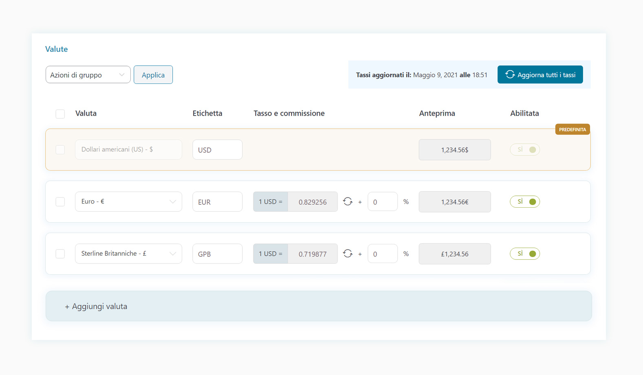Viewport: 643px width, 375px height.
Task: Expand the Euro - € currency dropdown
Action: [128, 202]
